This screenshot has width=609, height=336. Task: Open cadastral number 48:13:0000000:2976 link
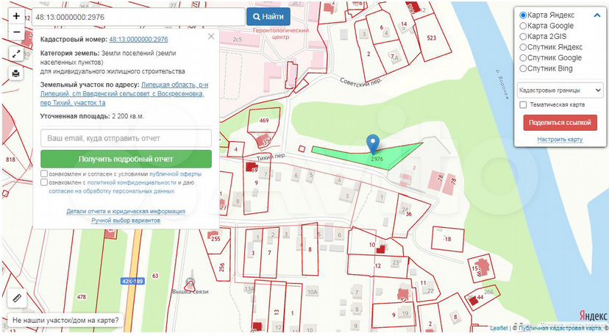coord(138,39)
